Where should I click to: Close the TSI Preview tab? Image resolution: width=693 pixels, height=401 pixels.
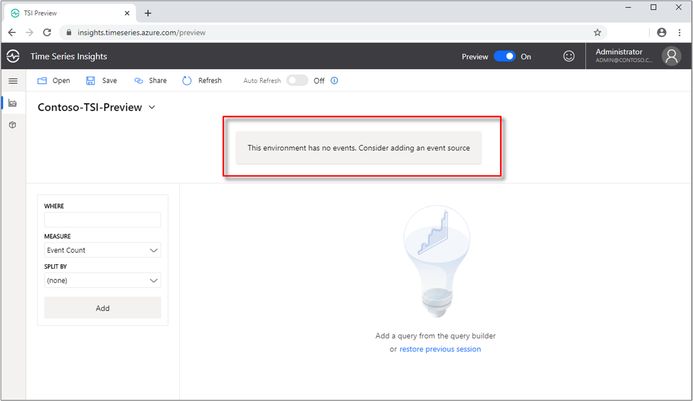pyautogui.click(x=127, y=13)
